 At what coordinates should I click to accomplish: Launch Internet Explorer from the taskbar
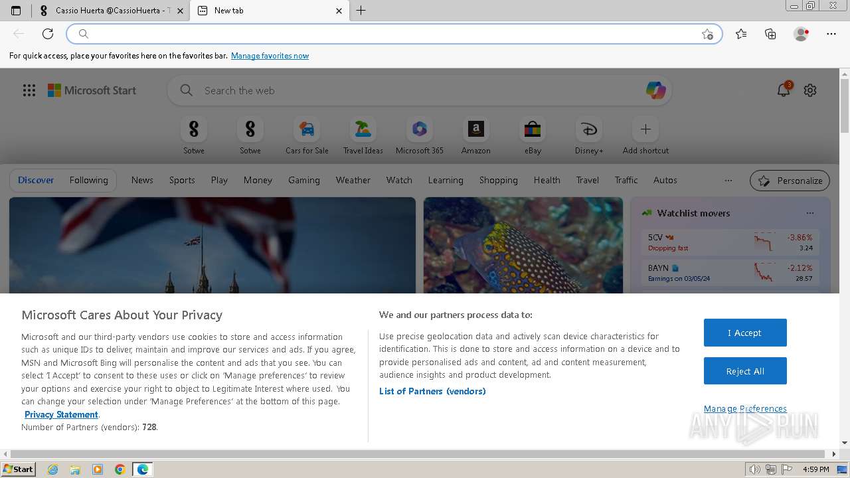pyautogui.click(x=53, y=469)
